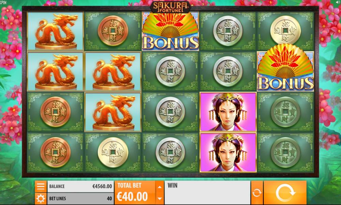Click the dragon symbol in third row

pyautogui.click(x=113, y=112)
